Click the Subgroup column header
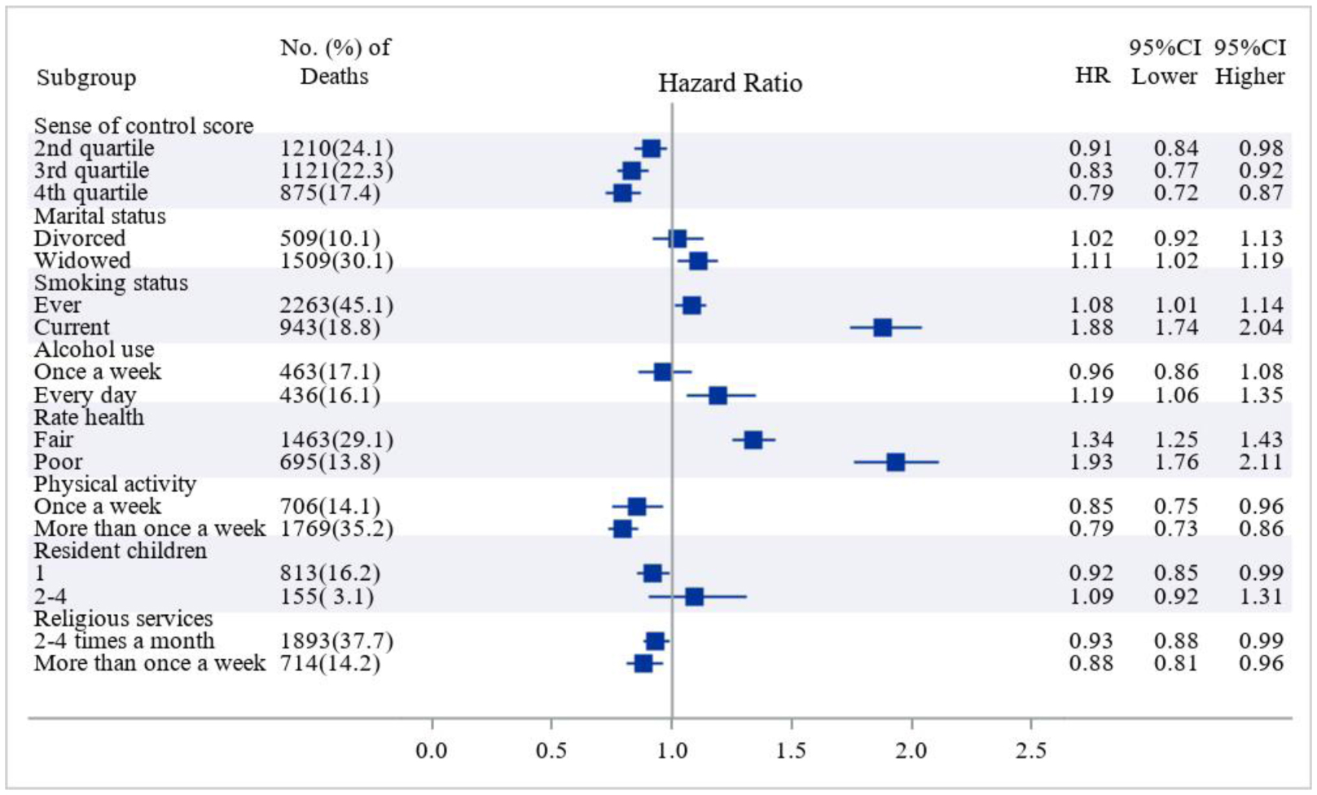This screenshot has height=795, width=1317. point(86,78)
